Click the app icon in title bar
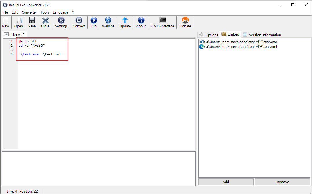This screenshot has height=194, width=312. pos(5,5)
